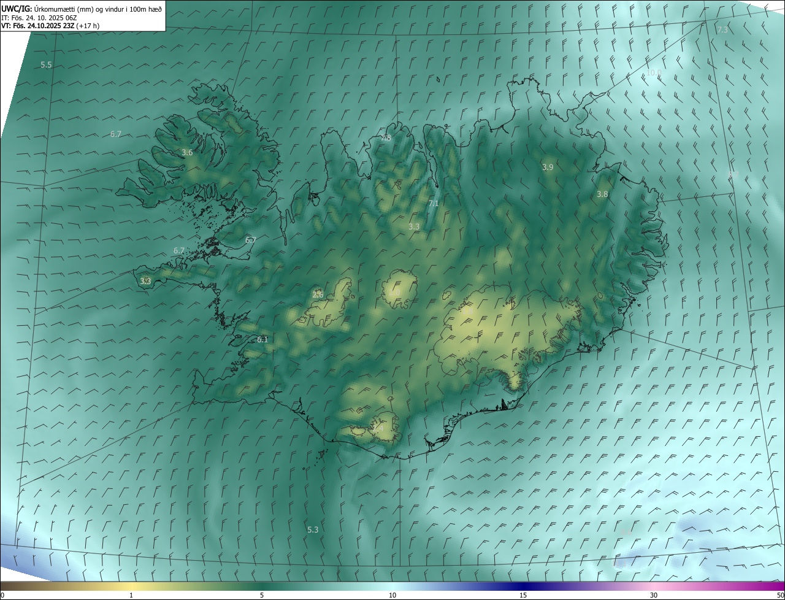Select the 3.8 value label in the east
This screenshot has width=785, height=600.
(602, 194)
